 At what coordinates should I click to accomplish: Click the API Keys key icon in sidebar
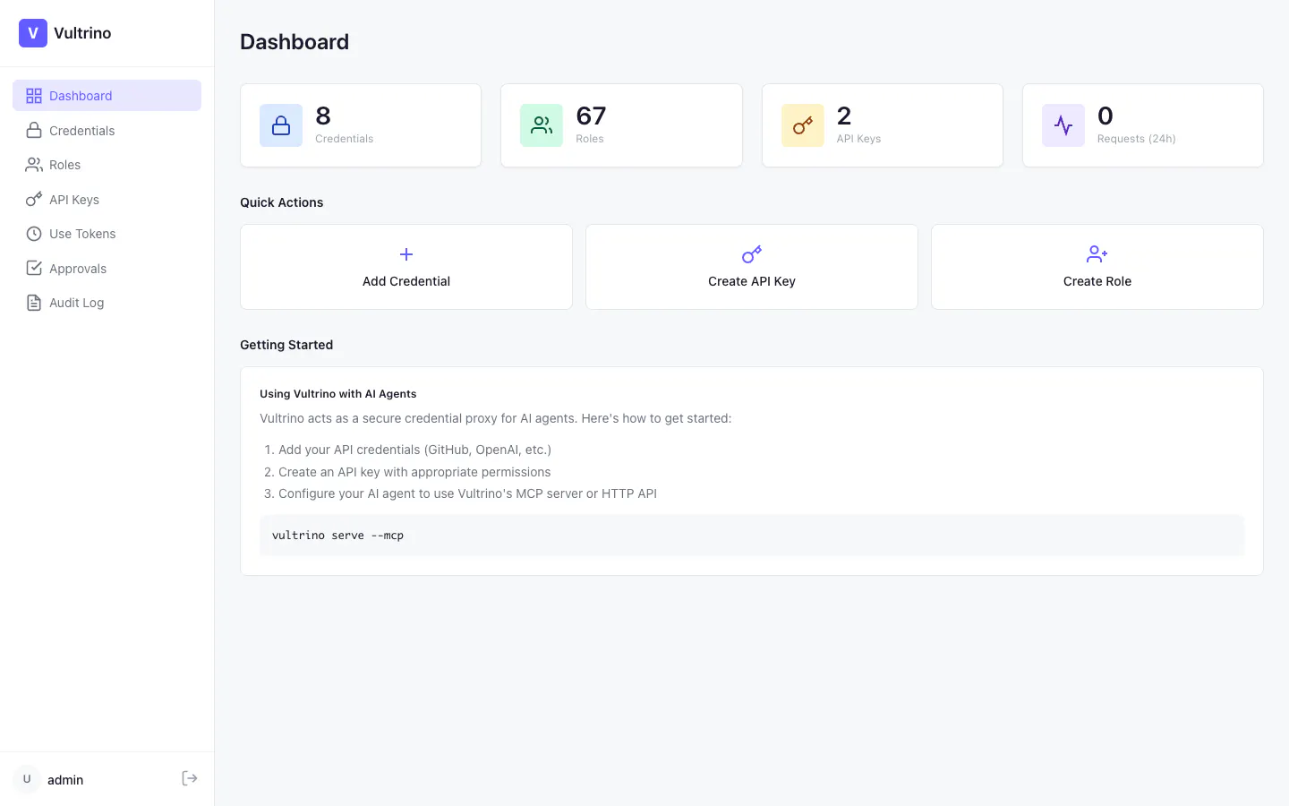pyautogui.click(x=34, y=200)
